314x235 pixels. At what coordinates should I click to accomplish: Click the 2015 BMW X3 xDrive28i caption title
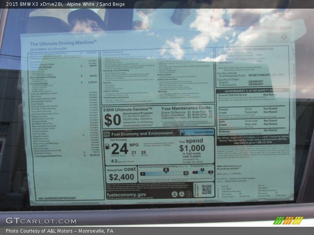click(x=35, y=4)
